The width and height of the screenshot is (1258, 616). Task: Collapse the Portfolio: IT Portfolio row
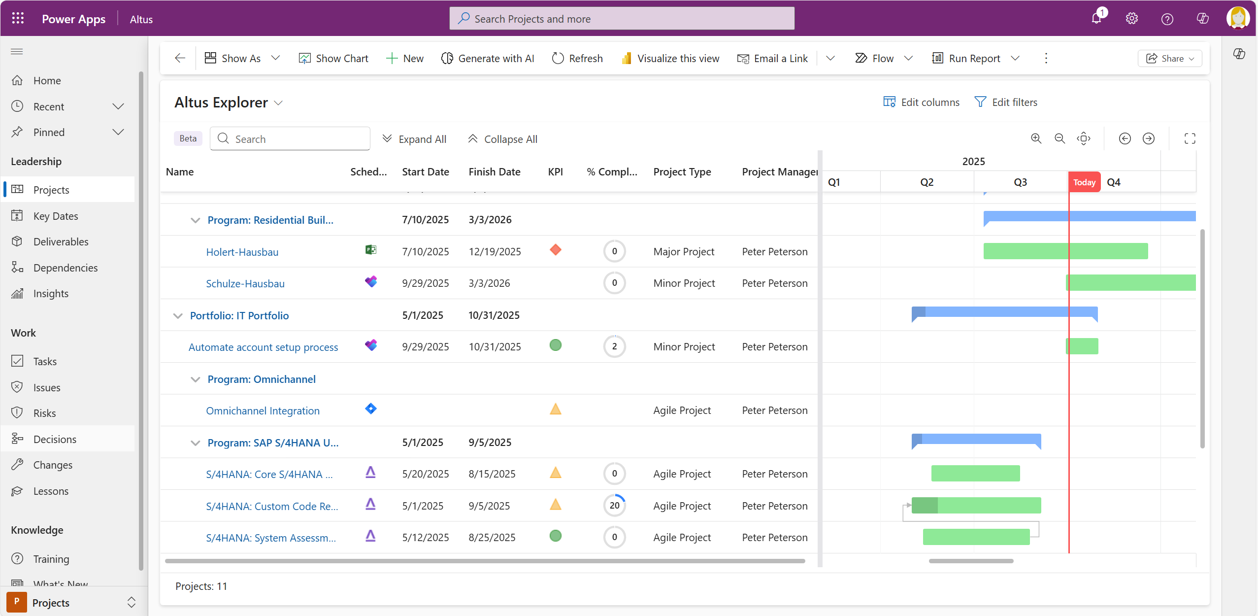(178, 316)
